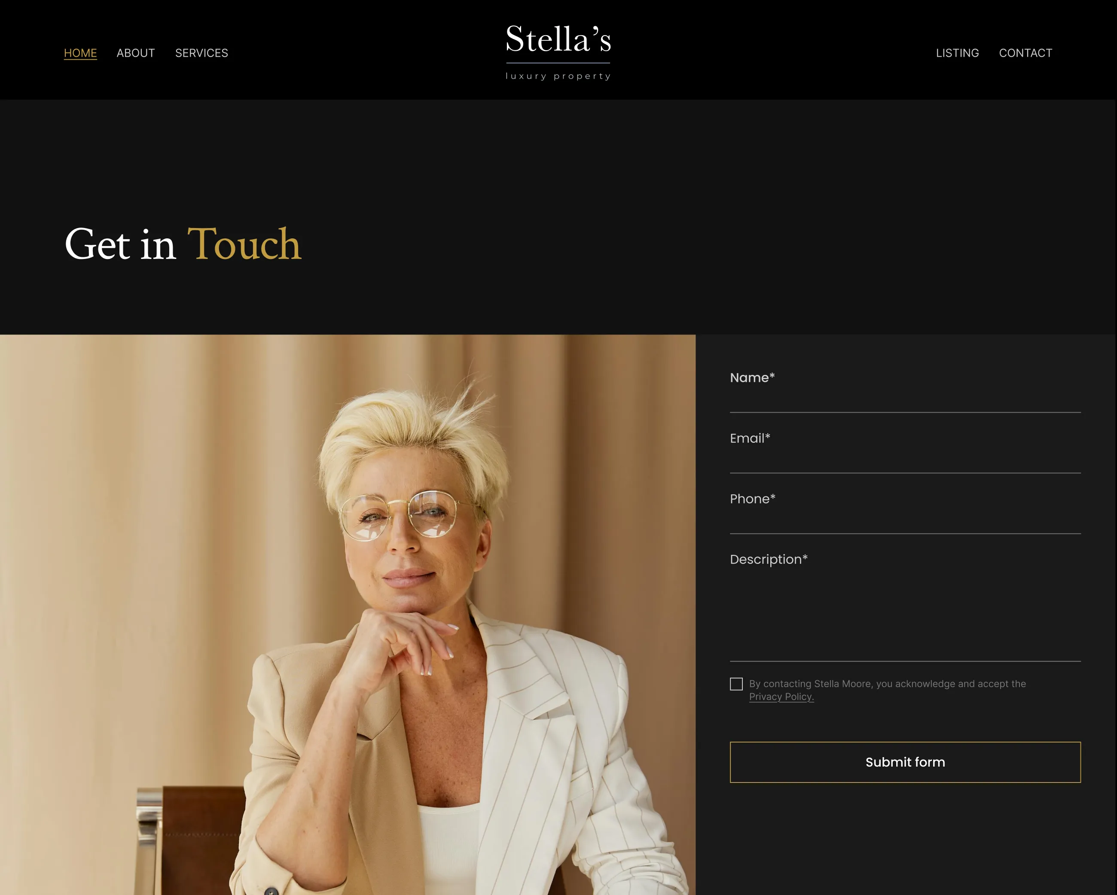Click the luxury property tagline under logo

pos(558,76)
